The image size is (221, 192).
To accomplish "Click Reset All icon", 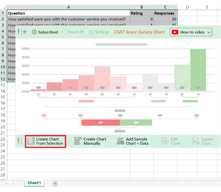I will click(x=64, y=32).
